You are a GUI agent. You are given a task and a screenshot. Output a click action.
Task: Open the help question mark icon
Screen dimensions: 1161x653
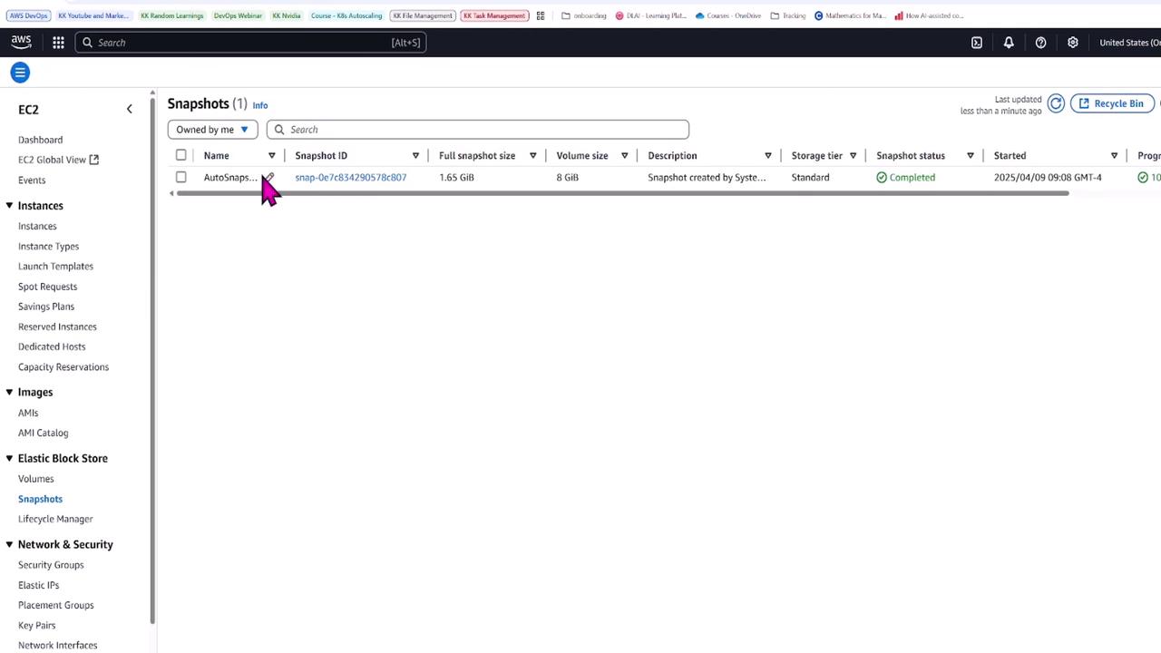tap(1040, 43)
